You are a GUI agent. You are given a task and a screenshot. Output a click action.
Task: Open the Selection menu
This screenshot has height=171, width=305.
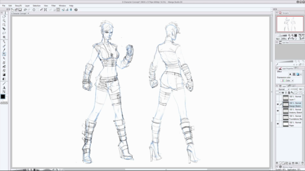[37, 6]
